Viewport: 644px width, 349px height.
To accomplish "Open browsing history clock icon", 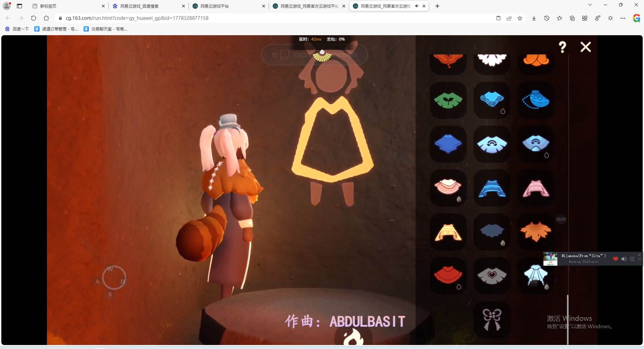I will click(x=547, y=18).
